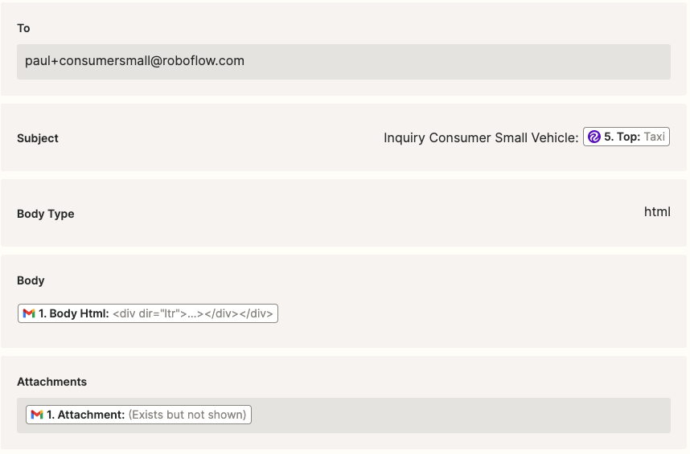Click the Body field label
The width and height of the screenshot is (690, 454).
31,280
